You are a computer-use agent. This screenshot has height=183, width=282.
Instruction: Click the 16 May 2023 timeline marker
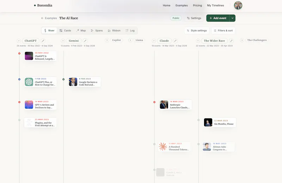(198, 144)
